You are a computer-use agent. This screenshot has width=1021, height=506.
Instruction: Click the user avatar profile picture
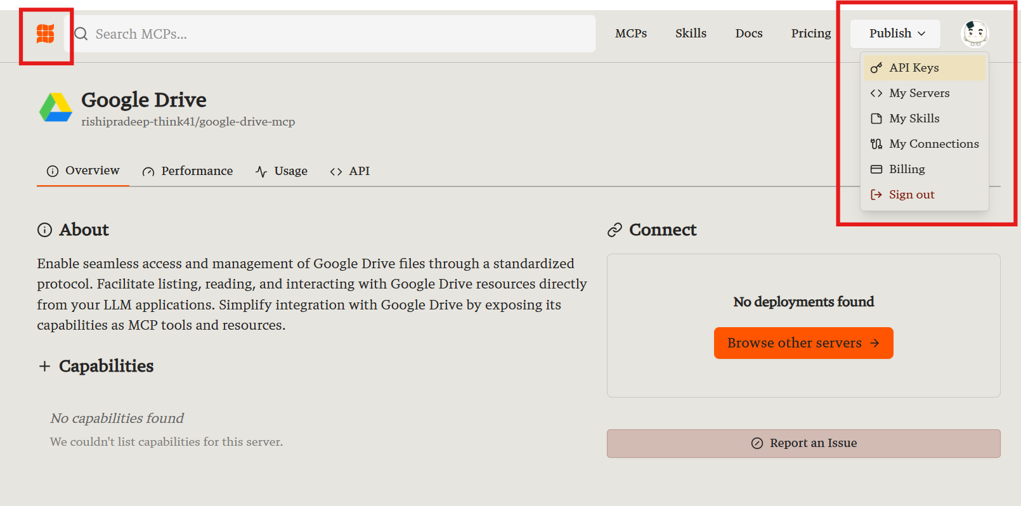(x=975, y=33)
